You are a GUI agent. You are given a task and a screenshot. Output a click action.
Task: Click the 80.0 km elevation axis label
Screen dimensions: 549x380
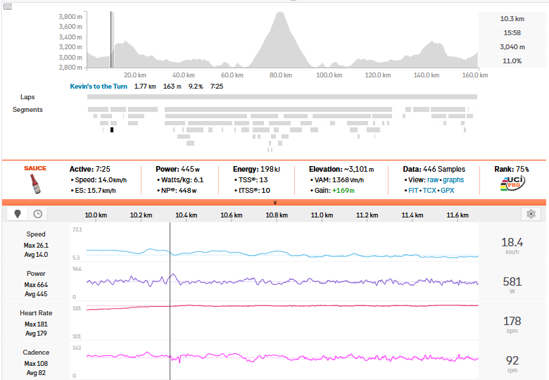(280, 75)
